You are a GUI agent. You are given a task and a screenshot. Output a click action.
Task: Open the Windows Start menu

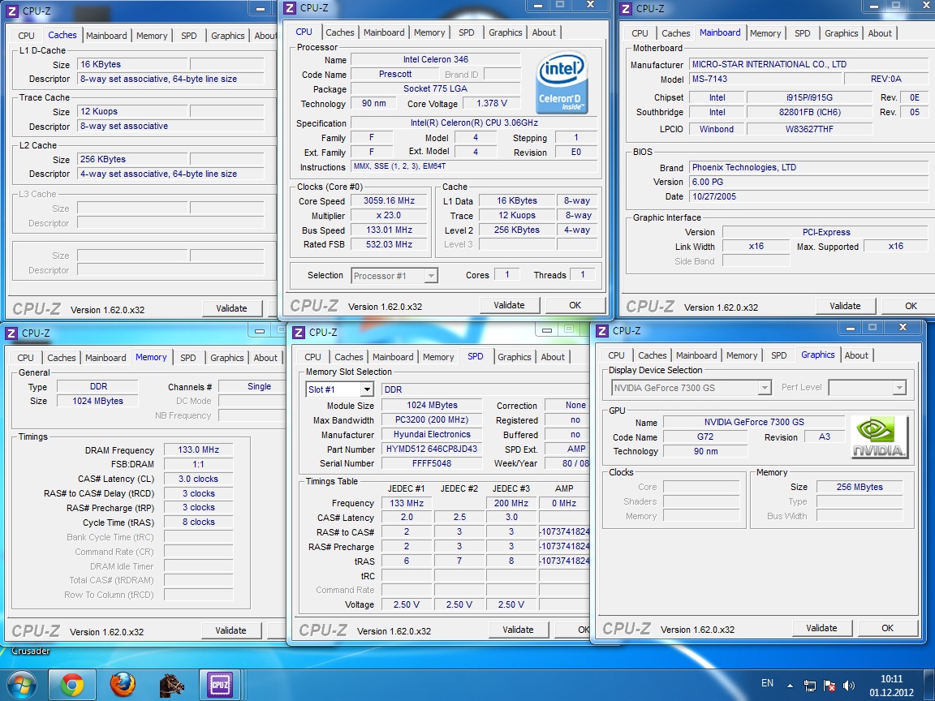tap(20, 686)
